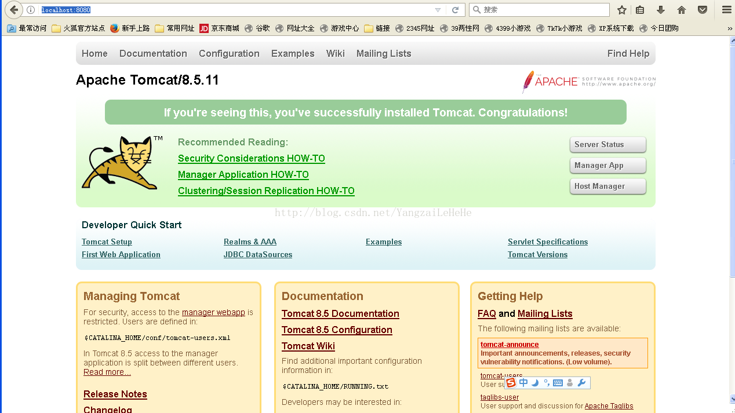Open the Documentation nav menu item
Screen dimensions: 735x413
point(153,53)
